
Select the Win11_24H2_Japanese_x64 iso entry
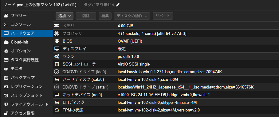(186, 87)
